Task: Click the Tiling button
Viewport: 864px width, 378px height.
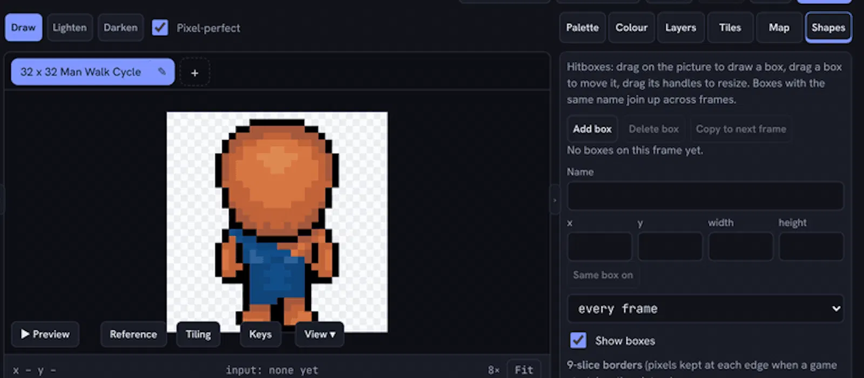Action: pyautogui.click(x=198, y=334)
